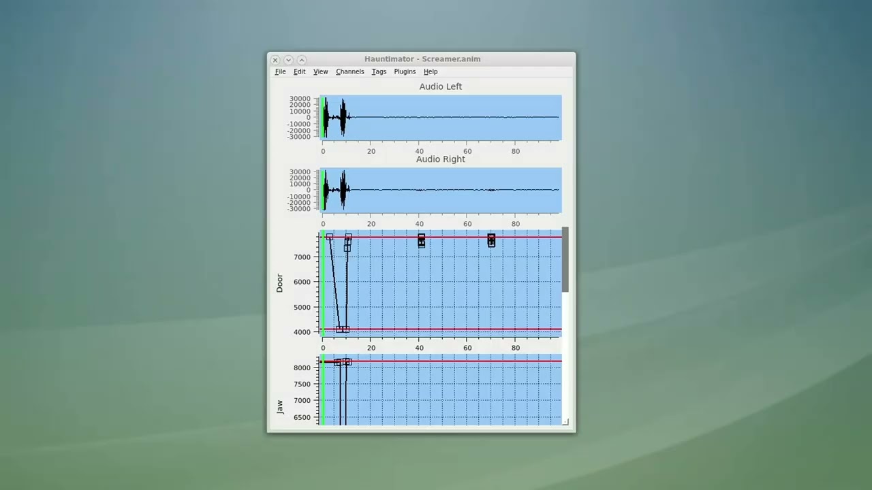Open the Help menu
This screenshot has width=872, height=490.
pyautogui.click(x=431, y=71)
